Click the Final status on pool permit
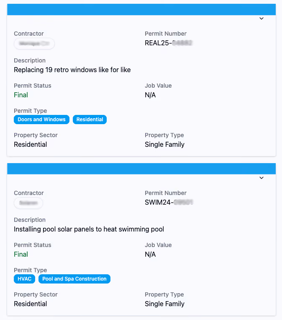This screenshot has width=282, height=320. pyautogui.click(x=21, y=254)
